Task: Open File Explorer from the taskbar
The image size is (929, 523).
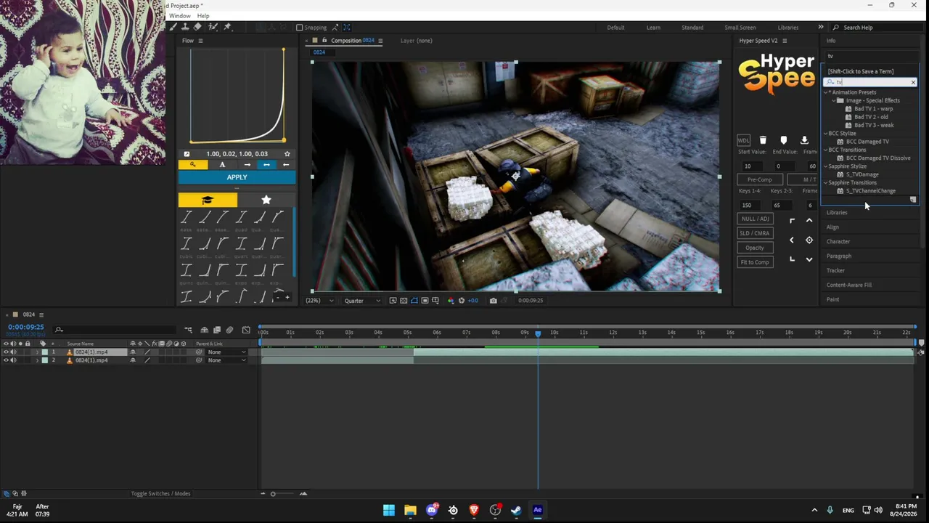Action: 410,510
